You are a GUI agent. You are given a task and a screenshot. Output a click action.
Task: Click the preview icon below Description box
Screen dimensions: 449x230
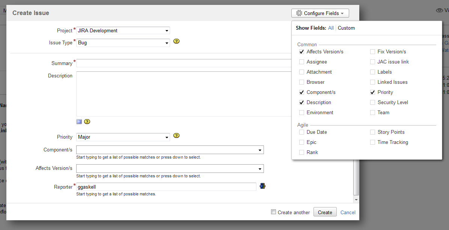click(x=79, y=121)
